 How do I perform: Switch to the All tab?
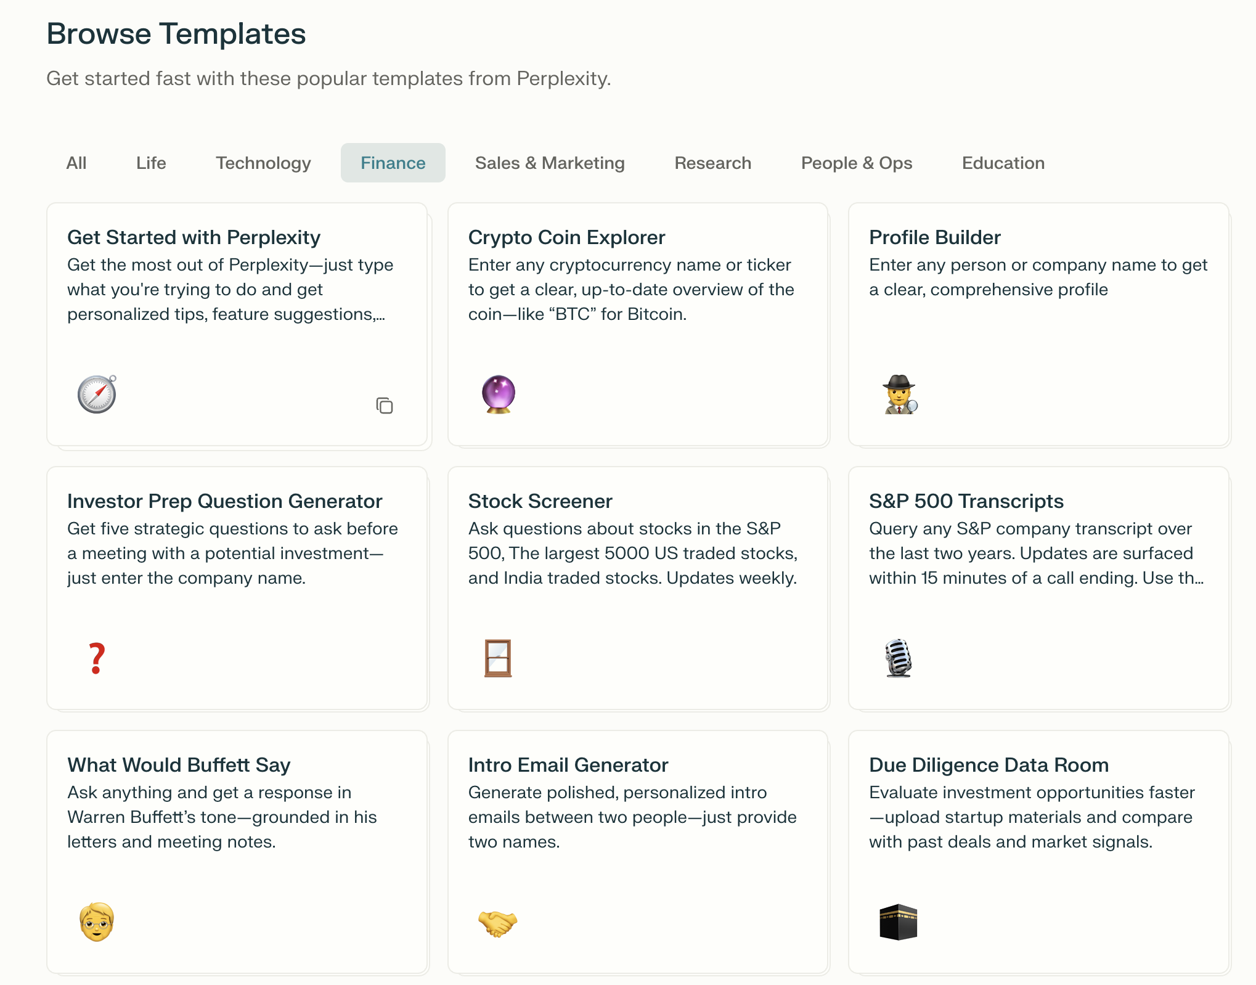(76, 163)
